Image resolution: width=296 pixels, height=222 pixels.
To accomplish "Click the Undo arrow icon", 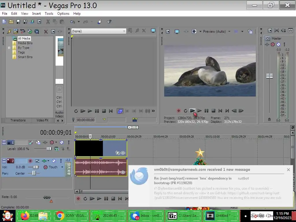I will pos(73,22).
